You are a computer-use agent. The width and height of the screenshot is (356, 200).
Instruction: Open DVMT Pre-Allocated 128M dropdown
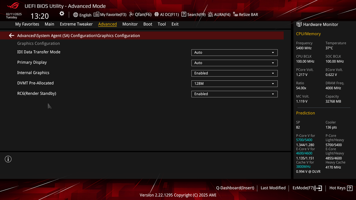coord(234,84)
